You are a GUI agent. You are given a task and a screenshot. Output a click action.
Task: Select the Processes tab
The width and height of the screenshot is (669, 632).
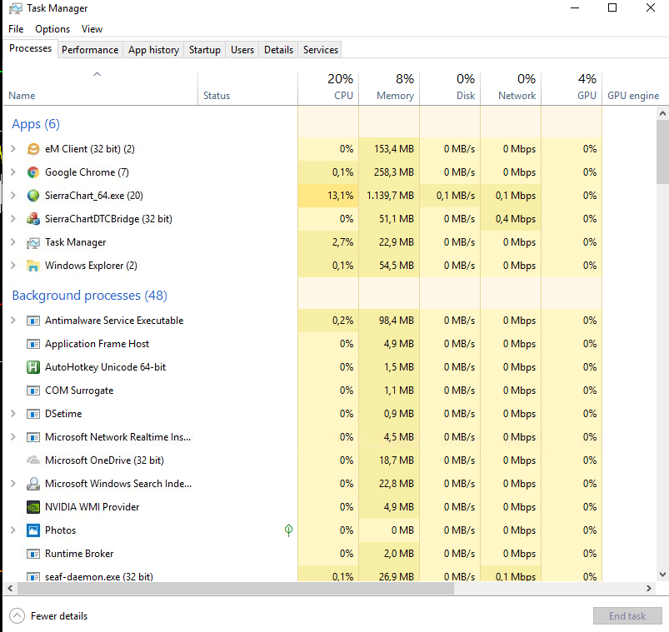(x=30, y=48)
